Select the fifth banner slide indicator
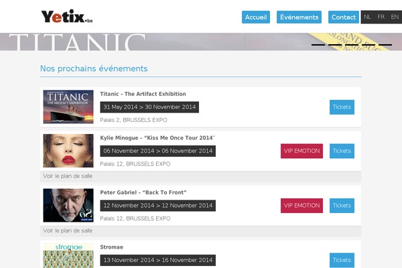 tap(385, 45)
